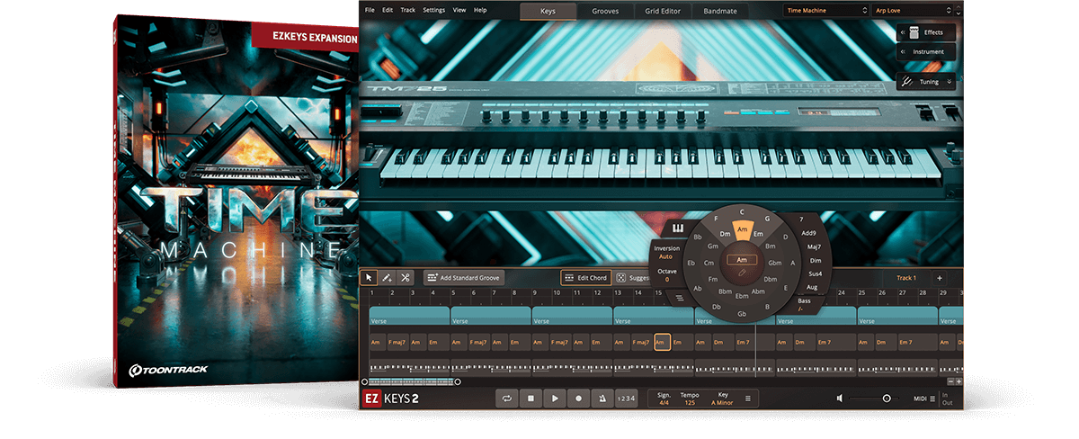Screen dimensions: 1079x439
Task: Start recording with the record button
Action: 579,398
